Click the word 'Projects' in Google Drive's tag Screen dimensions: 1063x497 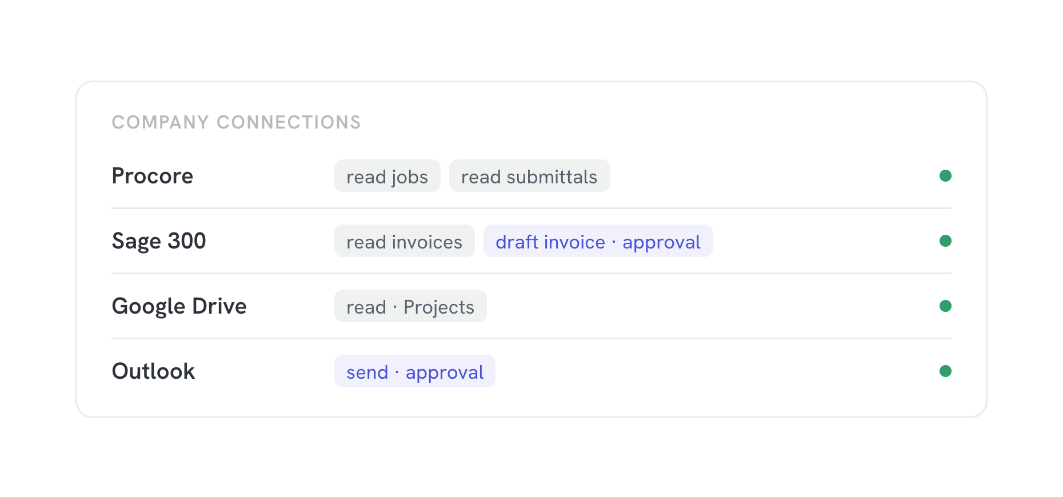pyautogui.click(x=439, y=307)
